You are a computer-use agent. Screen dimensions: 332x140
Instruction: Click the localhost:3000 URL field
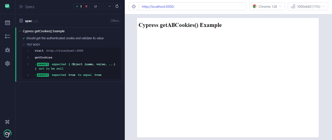coord(192,6)
